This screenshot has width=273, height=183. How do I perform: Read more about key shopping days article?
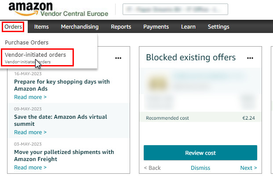(x=30, y=97)
